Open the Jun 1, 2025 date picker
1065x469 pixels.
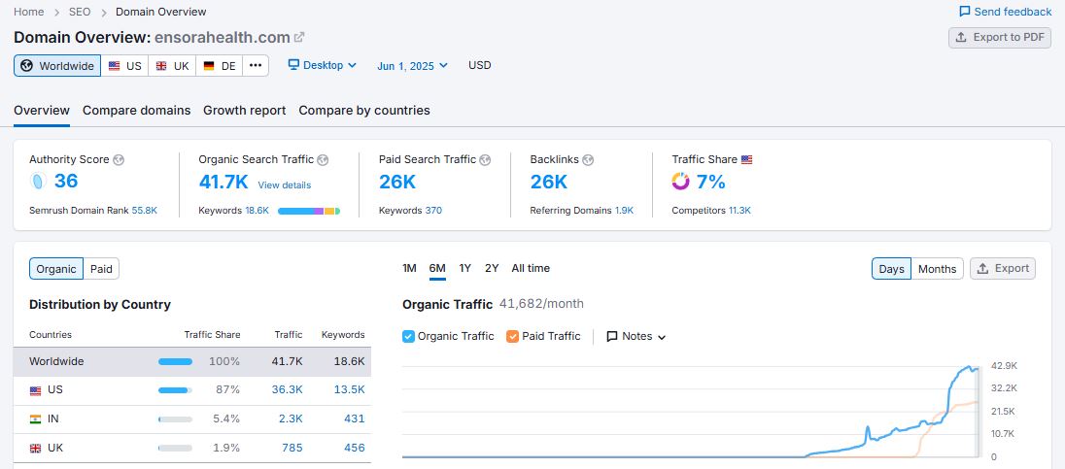412,66
